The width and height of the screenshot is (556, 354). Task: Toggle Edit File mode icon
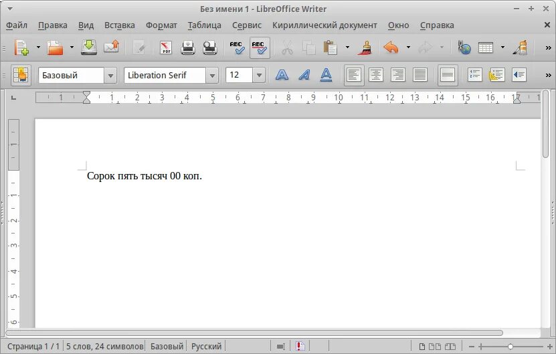(139, 47)
